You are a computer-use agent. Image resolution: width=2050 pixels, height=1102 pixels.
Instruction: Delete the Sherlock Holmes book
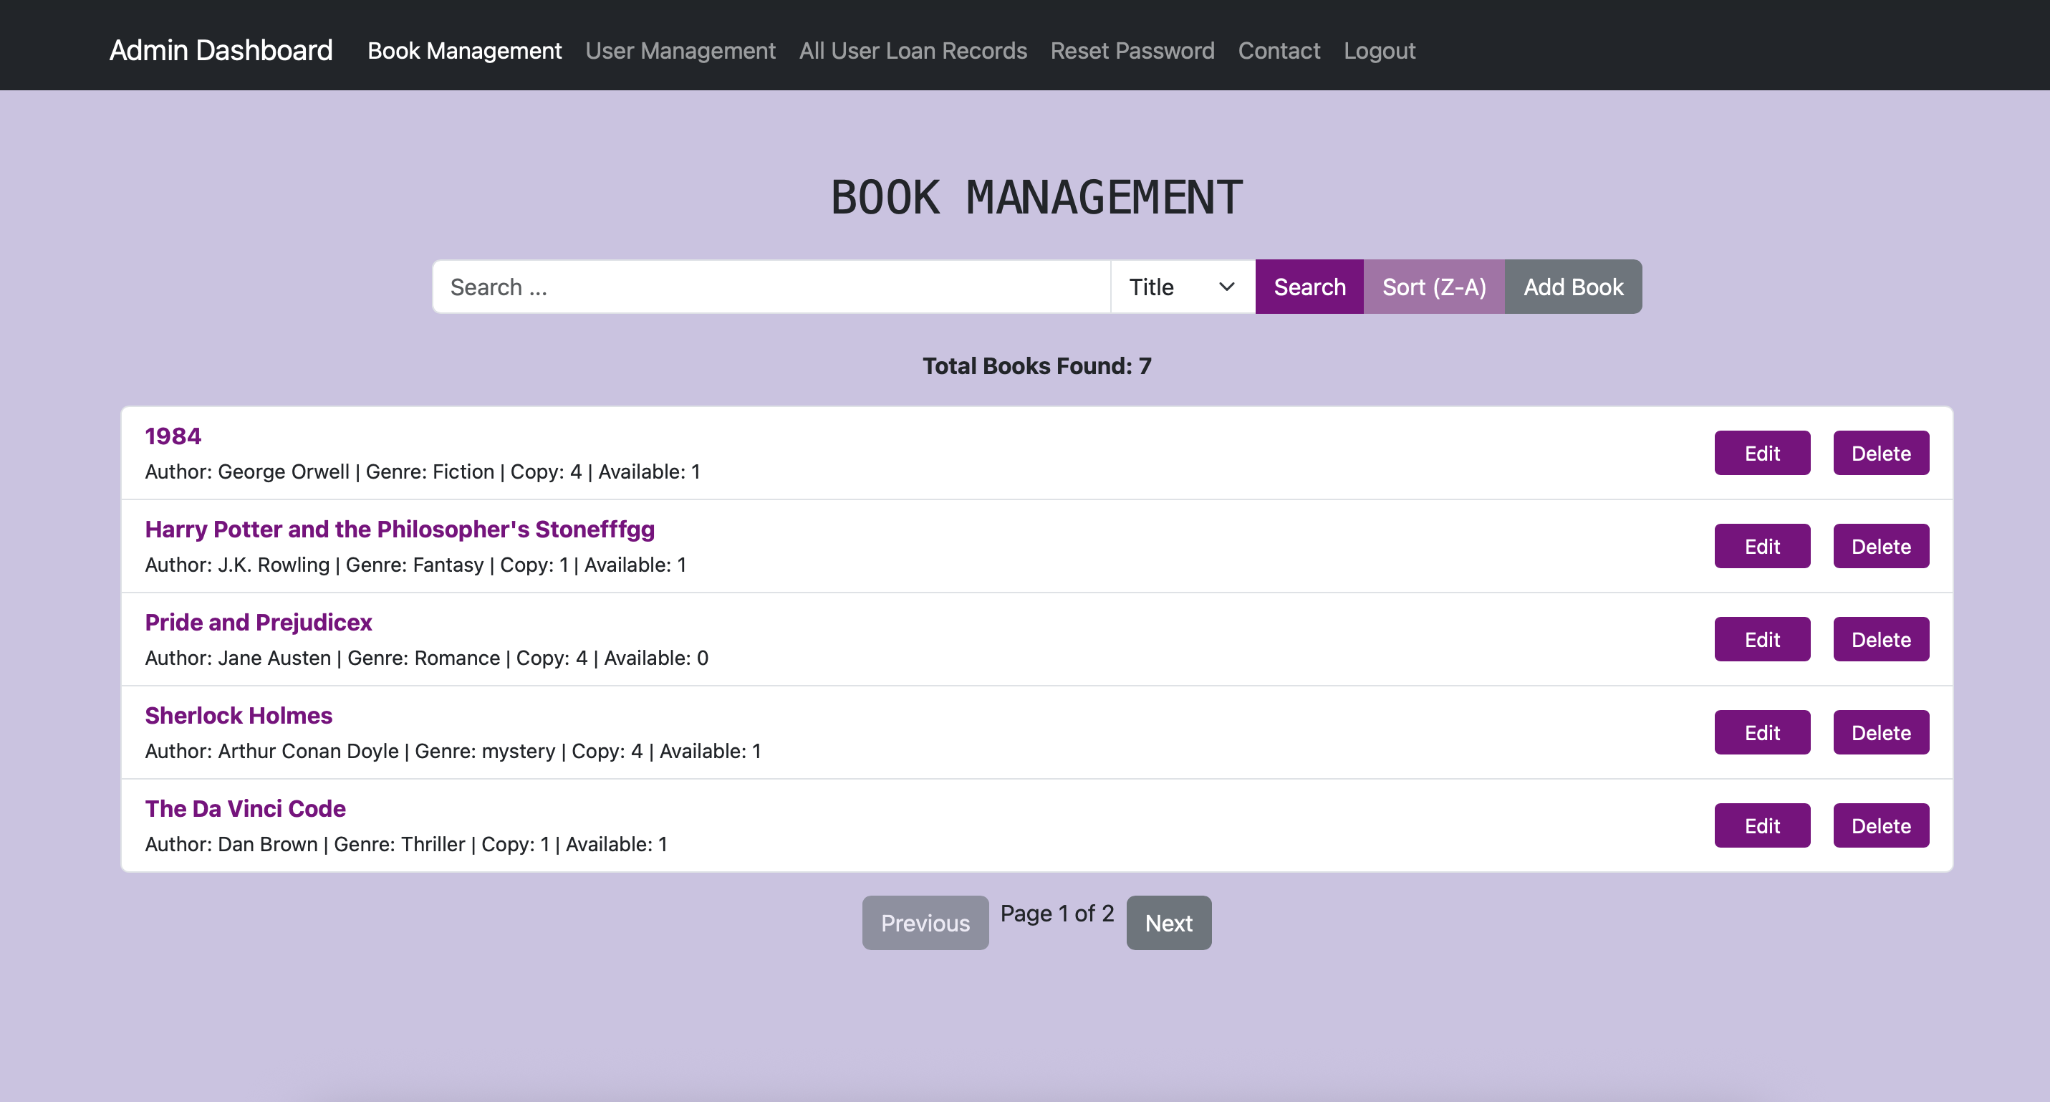1880,732
